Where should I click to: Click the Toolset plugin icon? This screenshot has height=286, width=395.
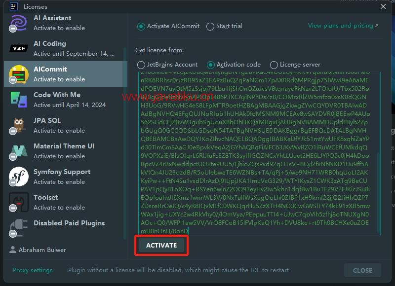coord(18,202)
